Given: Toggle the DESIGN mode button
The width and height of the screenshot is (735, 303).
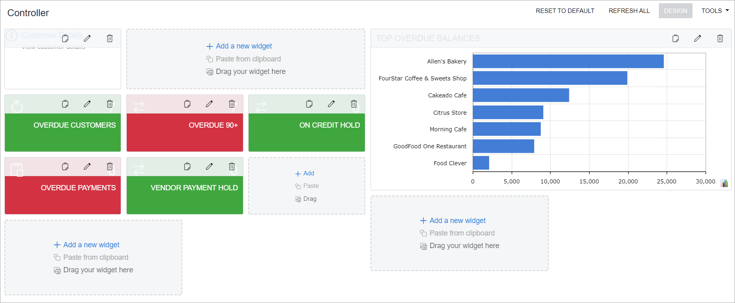Looking at the screenshot, I should pos(675,11).
